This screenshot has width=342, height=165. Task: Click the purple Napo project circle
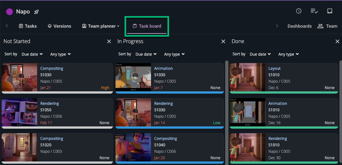point(9,12)
